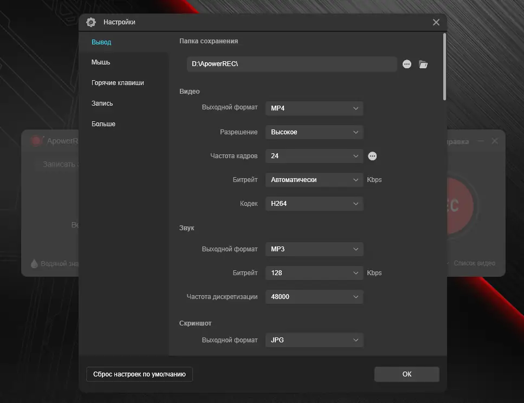Click the settings dialog vertical scrollbar
The height and width of the screenshot is (403, 524).
click(x=444, y=67)
